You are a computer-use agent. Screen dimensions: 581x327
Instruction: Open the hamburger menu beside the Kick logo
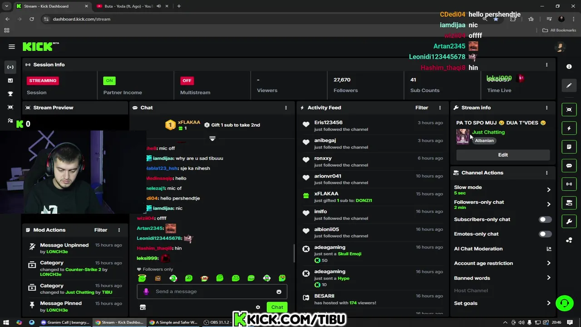12,46
